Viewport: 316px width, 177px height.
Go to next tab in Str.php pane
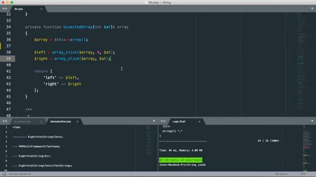[6, 9]
